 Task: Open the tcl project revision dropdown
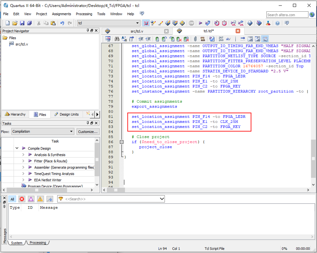tap(108, 23)
